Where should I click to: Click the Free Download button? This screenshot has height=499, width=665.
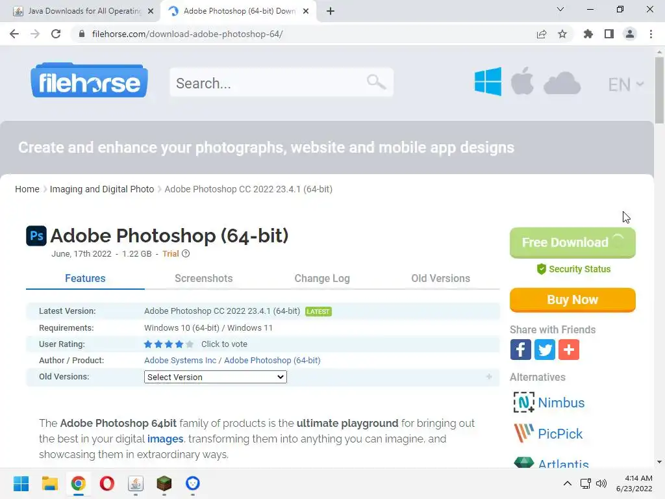pos(573,243)
